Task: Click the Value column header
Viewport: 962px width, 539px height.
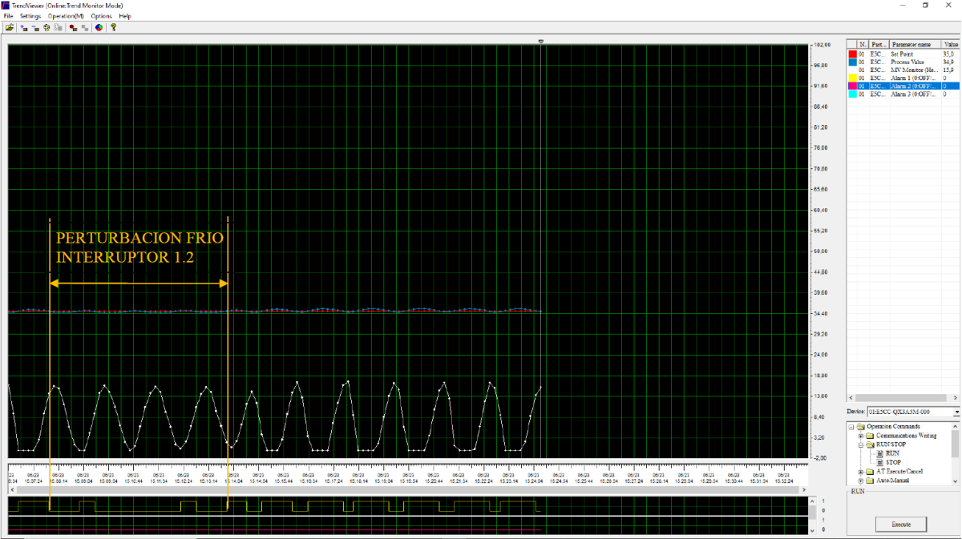Action: point(951,45)
